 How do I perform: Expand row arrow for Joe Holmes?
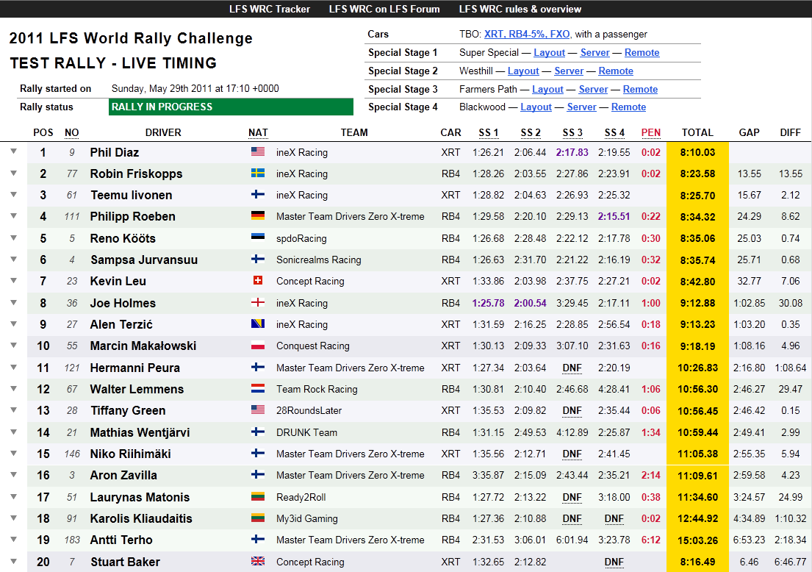(13, 302)
